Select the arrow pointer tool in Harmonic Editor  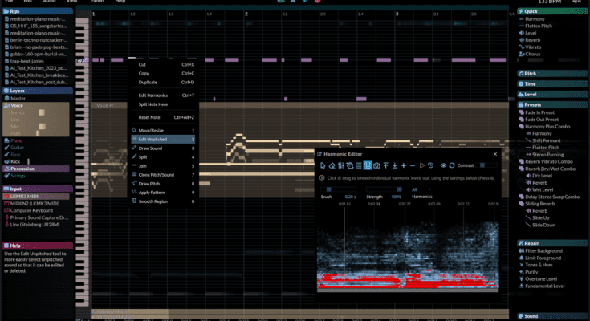pyautogui.click(x=323, y=165)
